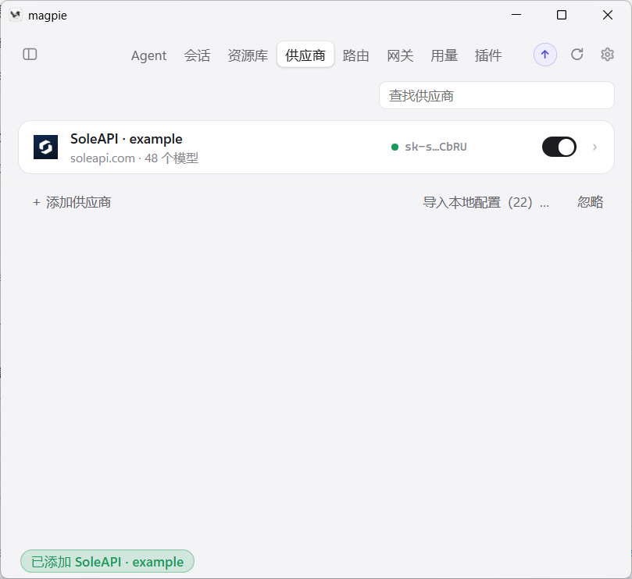Viewport: 632px width, 579px height.
Task: Click the SoleAPI provider logo
Action: click(45, 147)
